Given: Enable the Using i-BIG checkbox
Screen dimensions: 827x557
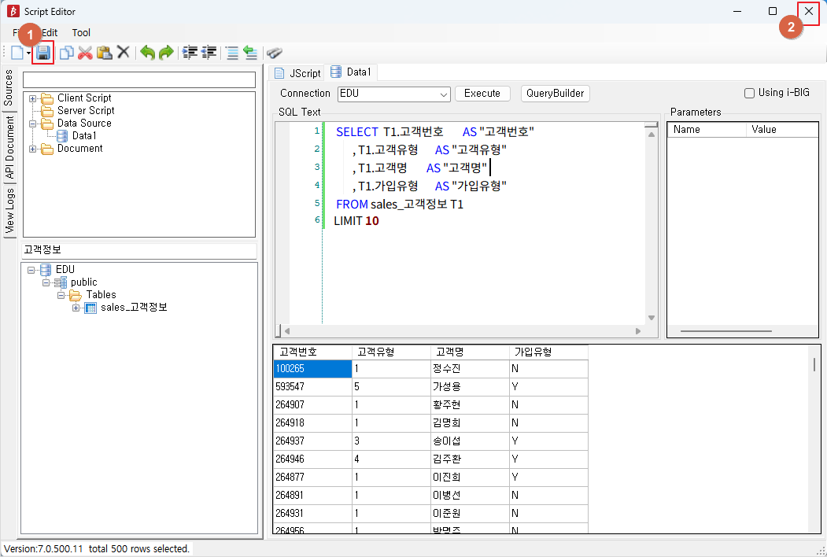Looking at the screenshot, I should tap(749, 94).
